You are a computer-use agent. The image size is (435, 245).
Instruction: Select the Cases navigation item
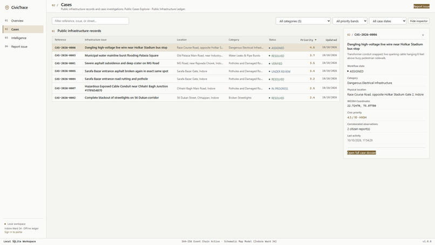click(x=23, y=29)
